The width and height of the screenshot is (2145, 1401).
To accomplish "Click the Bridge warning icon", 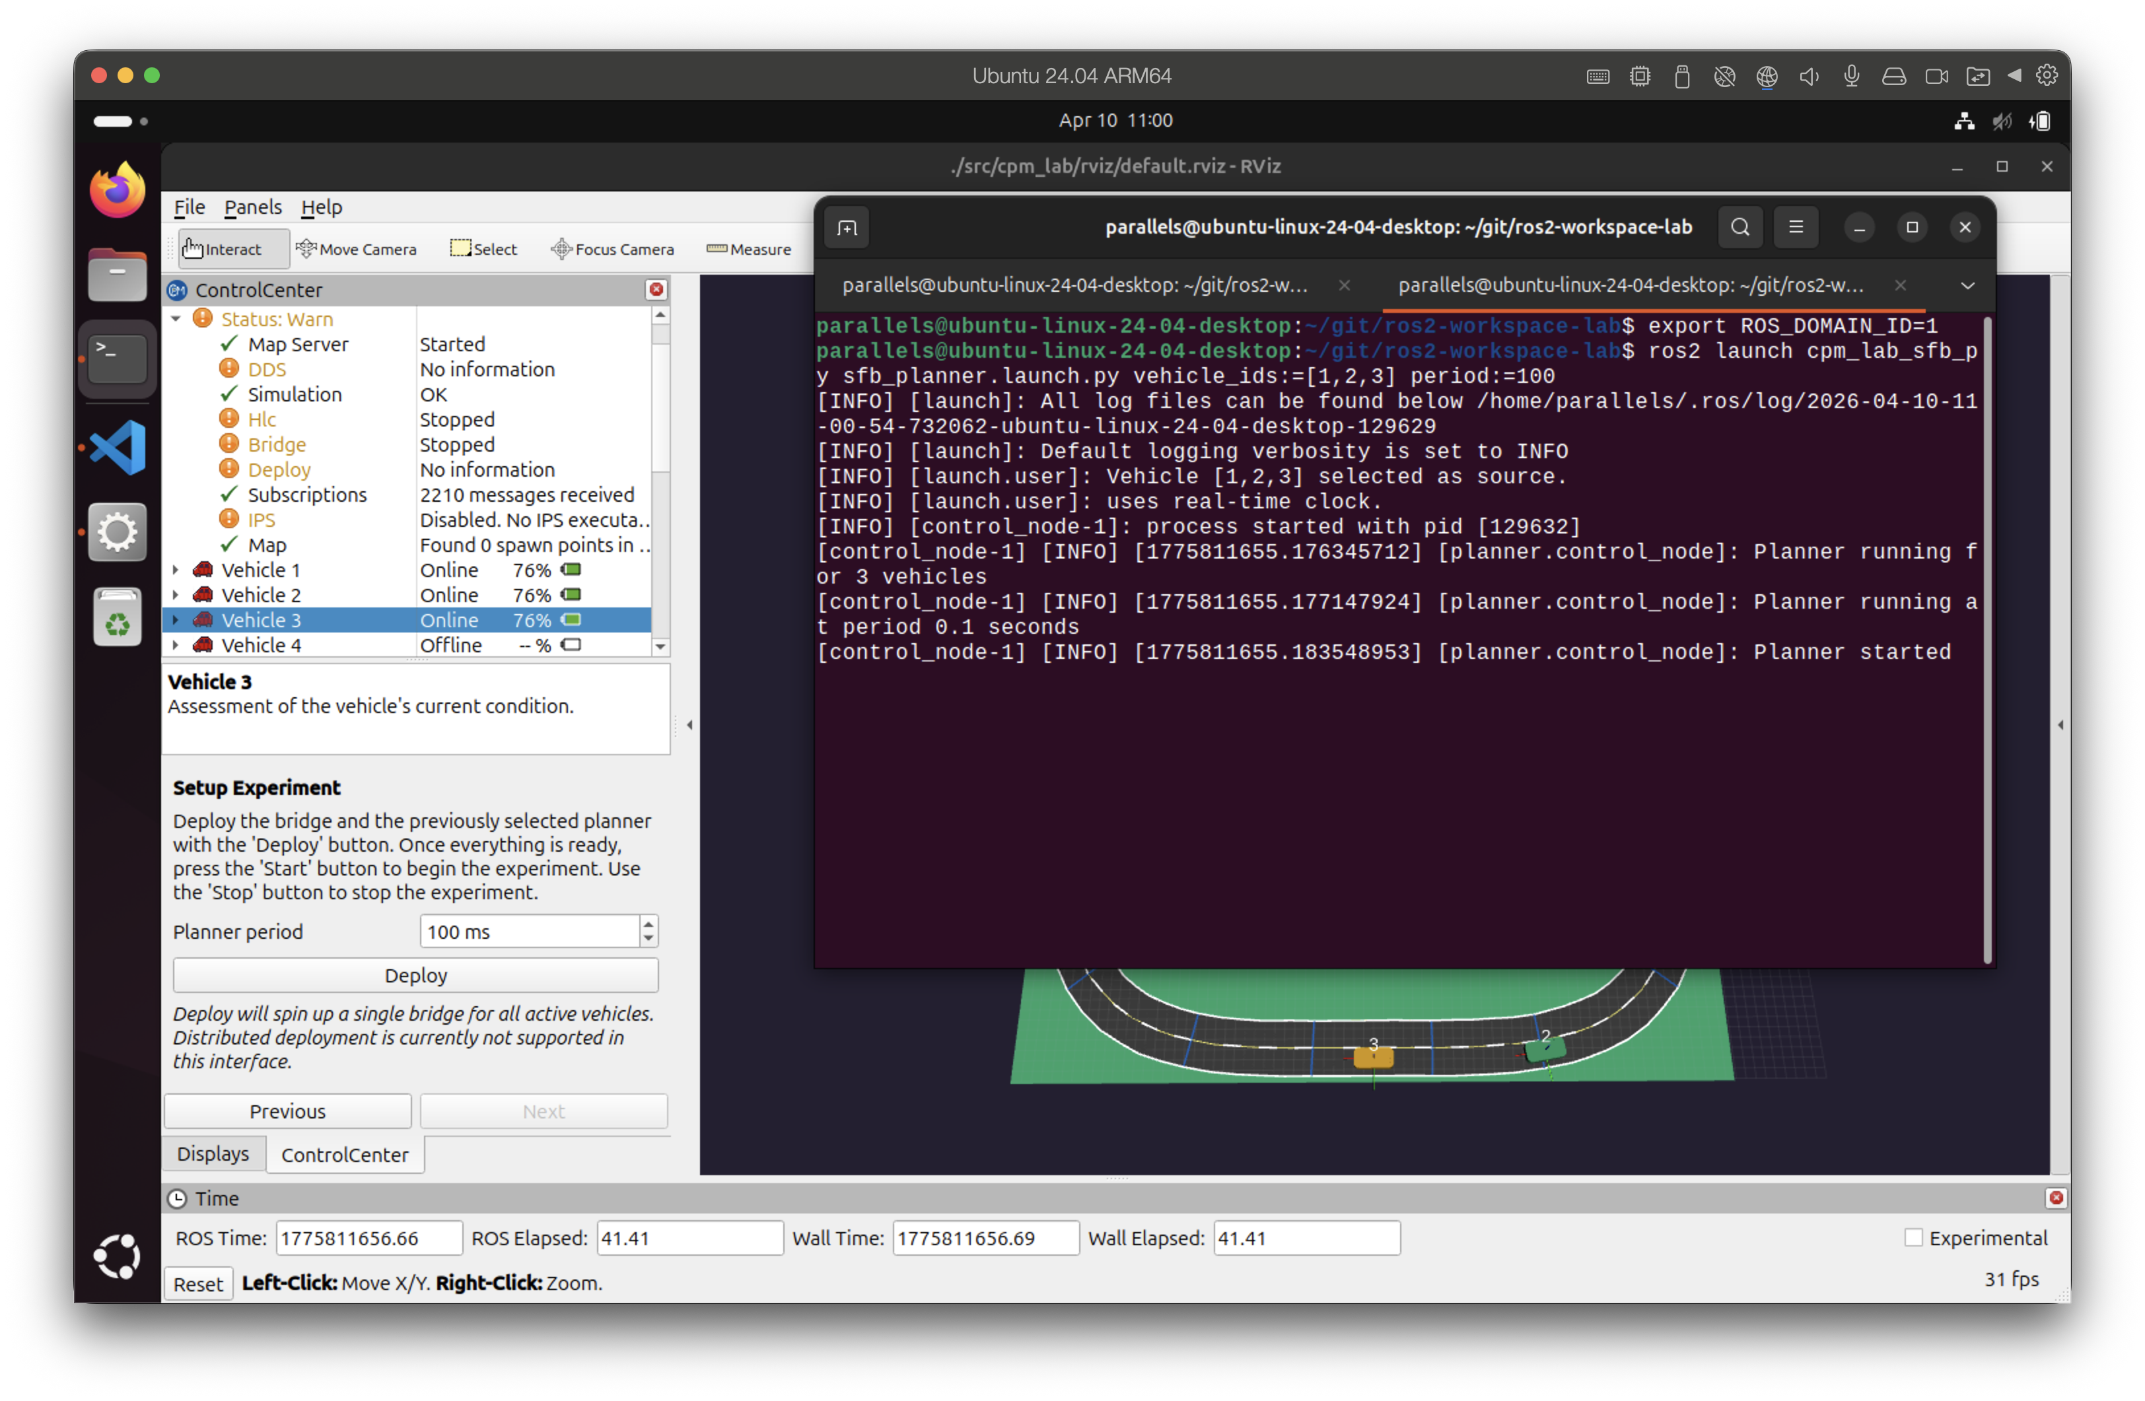I will (x=230, y=444).
